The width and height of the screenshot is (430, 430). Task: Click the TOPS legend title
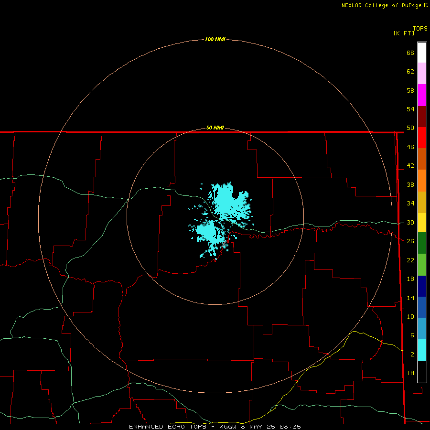(x=420, y=29)
